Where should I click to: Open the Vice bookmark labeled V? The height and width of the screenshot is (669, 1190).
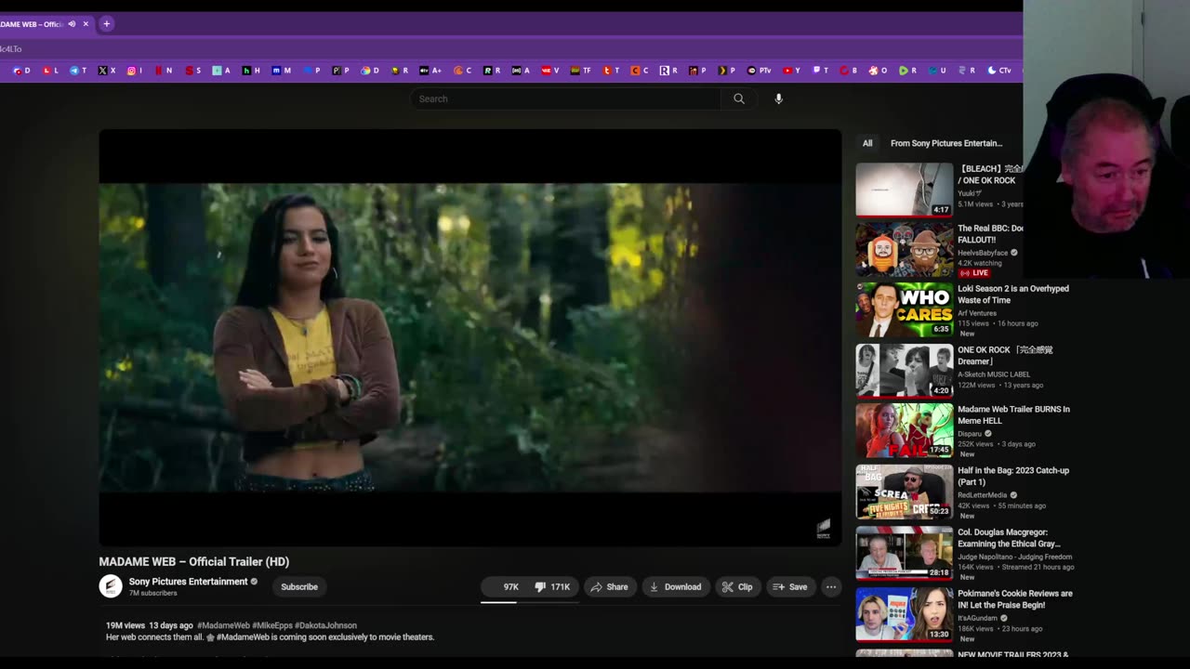549,71
